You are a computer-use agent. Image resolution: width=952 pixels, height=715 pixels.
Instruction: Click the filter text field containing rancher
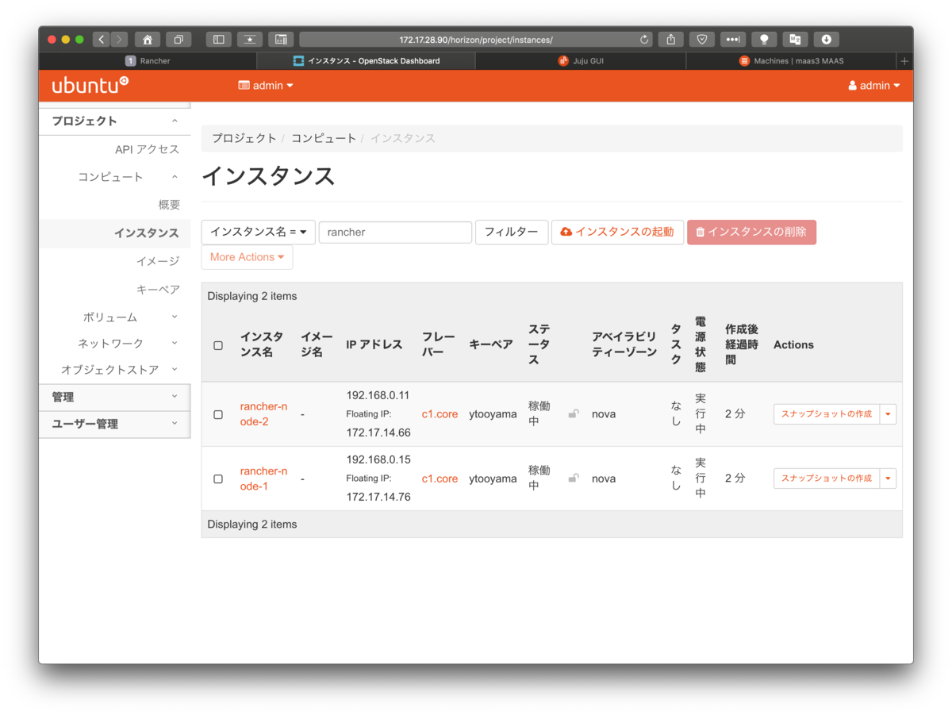pyautogui.click(x=395, y=232)
